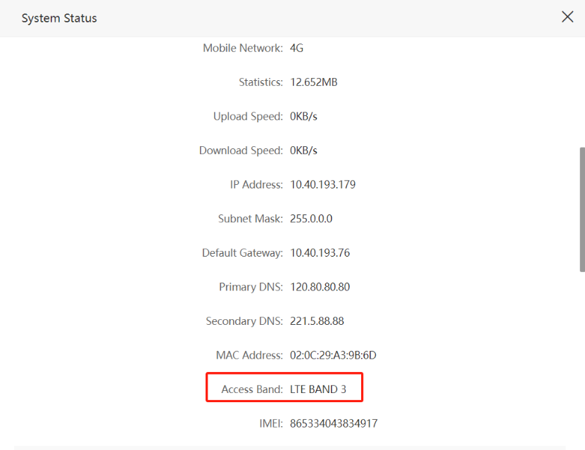Click the IP Address label
Image resolution: width=585 pixels, height=450 pixels.
256,185
